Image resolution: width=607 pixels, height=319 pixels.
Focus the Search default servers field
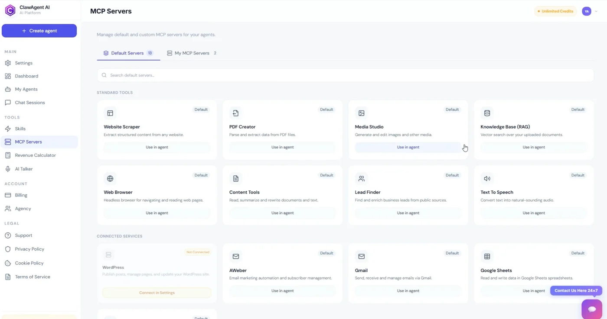(345, 75)
